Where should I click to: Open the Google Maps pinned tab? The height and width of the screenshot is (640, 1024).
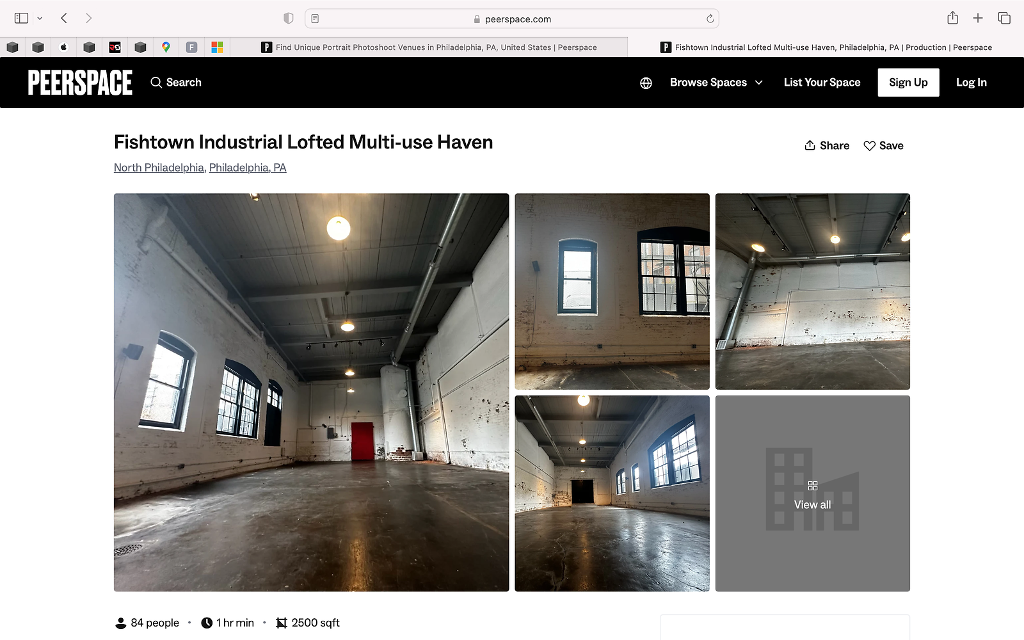point(166,47)
